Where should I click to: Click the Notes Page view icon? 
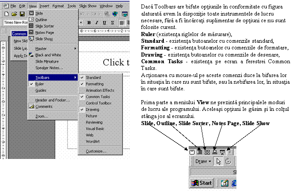pyautogui.click(x=215, y=151)
